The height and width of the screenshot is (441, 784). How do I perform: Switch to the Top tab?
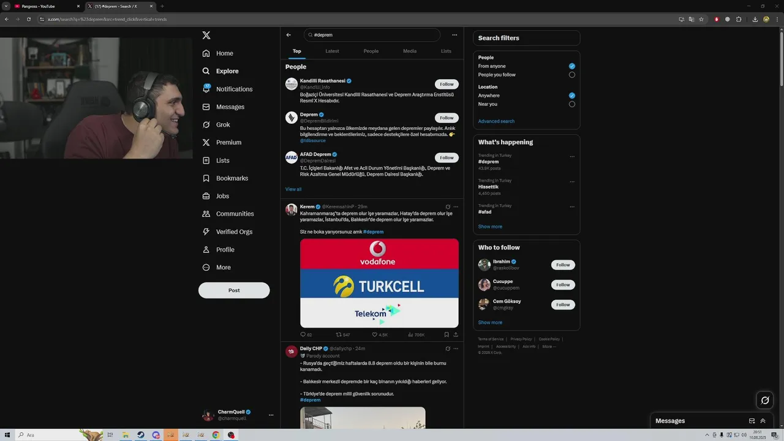[297, 51]
